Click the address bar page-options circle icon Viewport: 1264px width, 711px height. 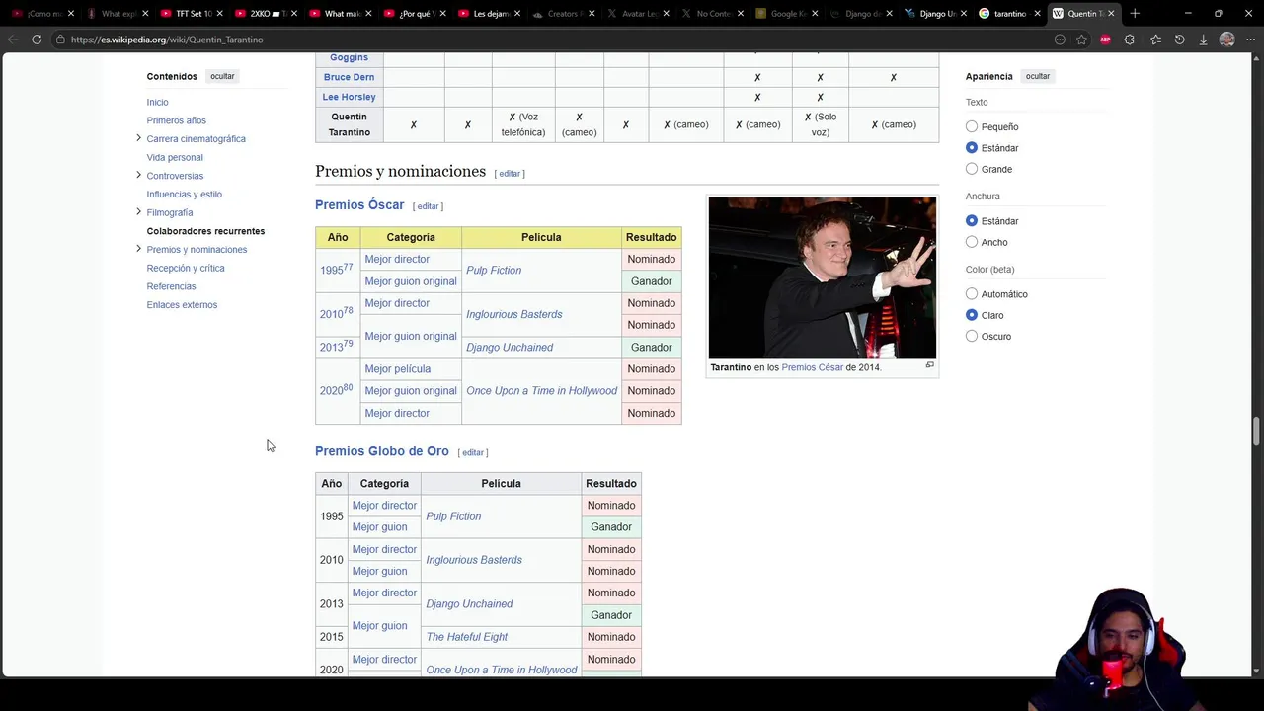coord(1060,39)
